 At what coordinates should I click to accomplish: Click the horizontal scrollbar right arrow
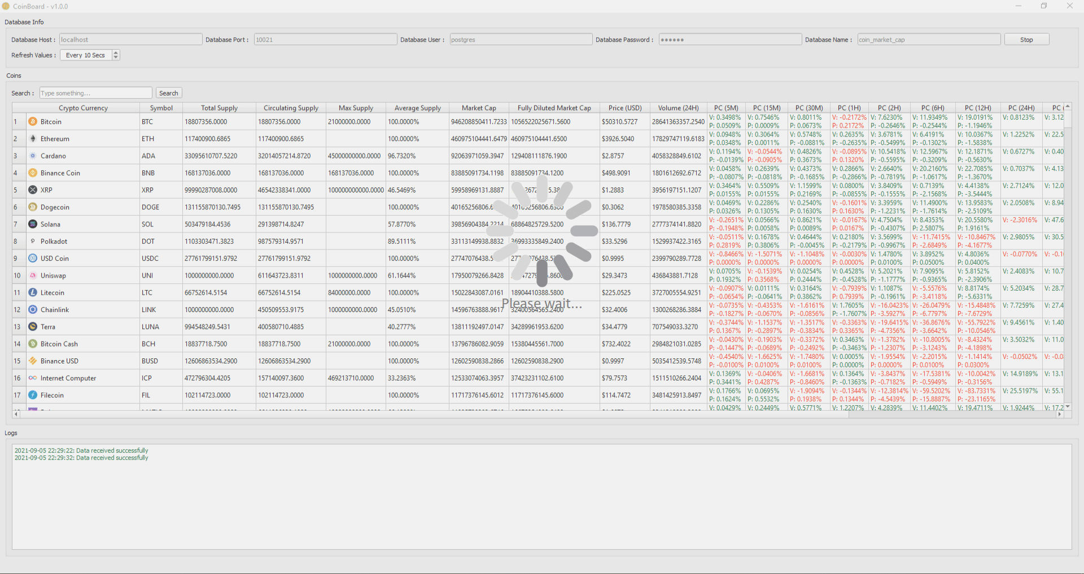click(1059, 414)
